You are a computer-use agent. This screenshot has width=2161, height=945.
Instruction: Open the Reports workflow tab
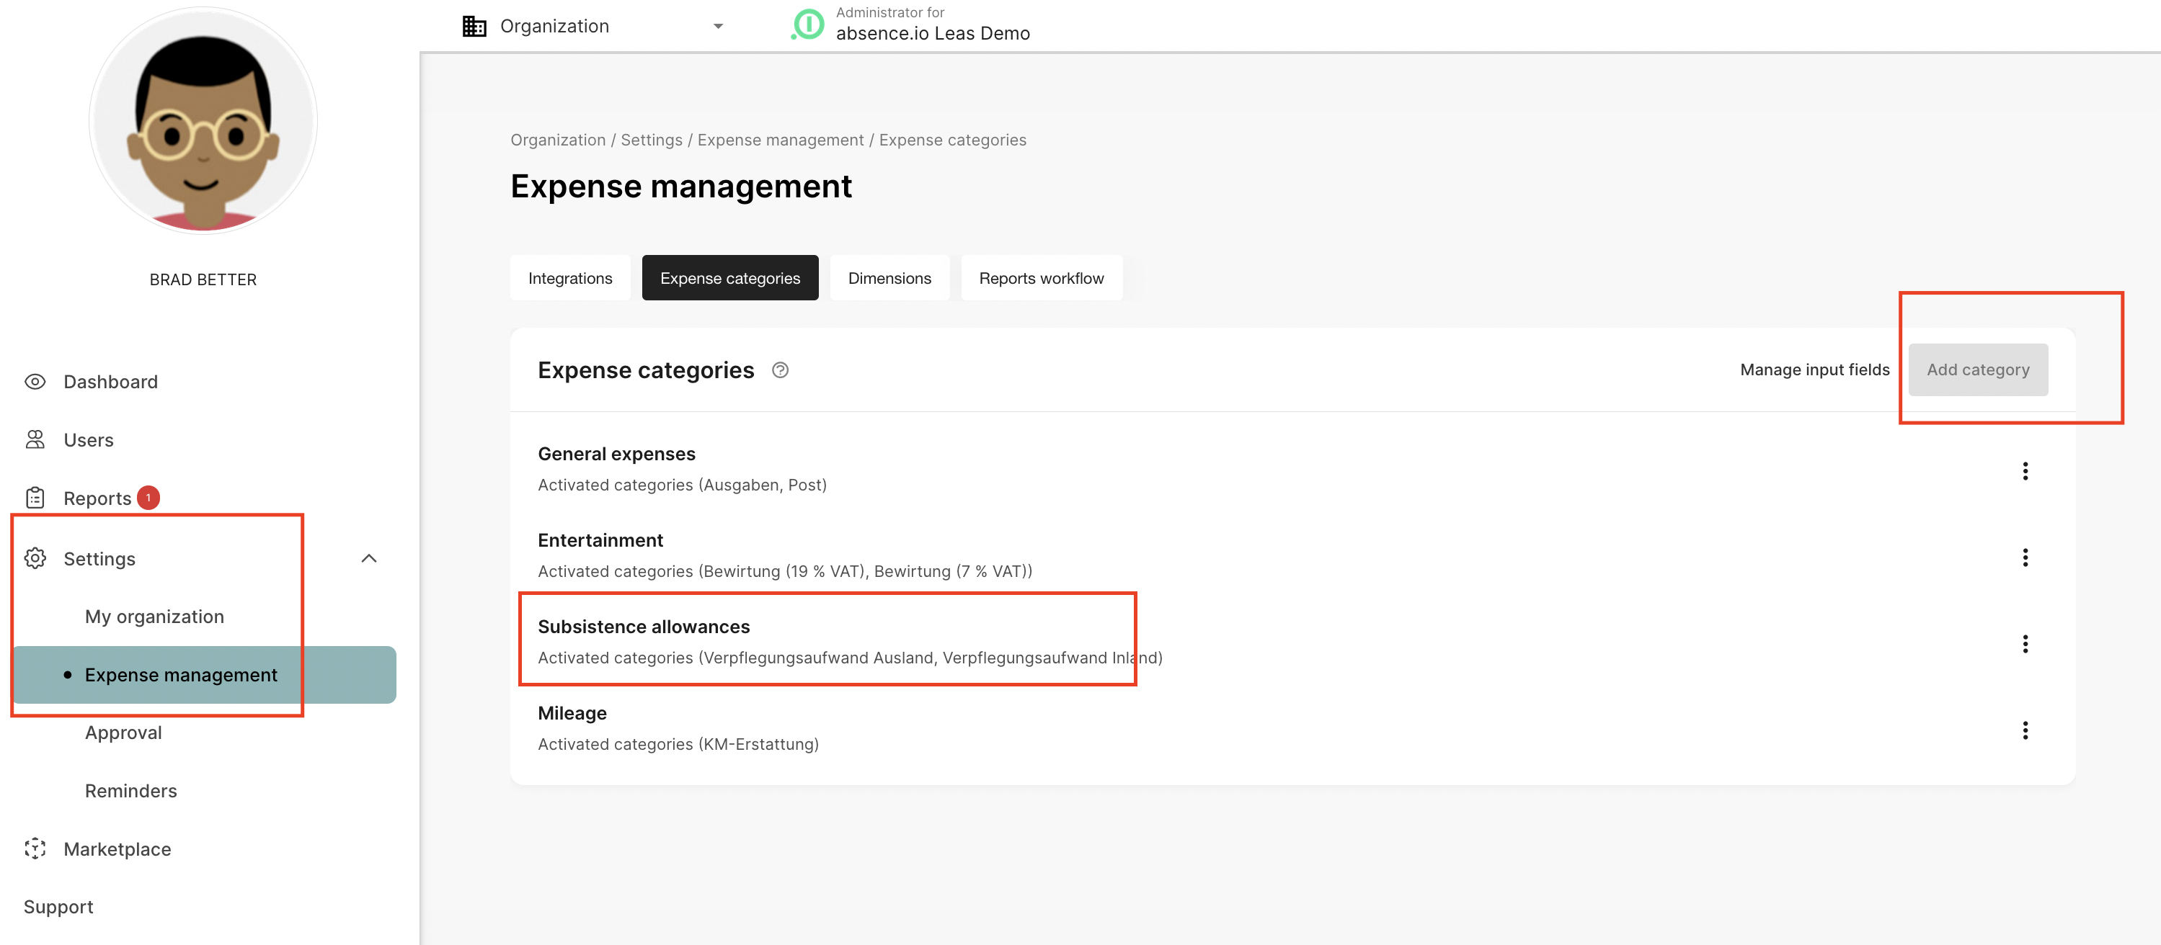(x=1041, y=277)
